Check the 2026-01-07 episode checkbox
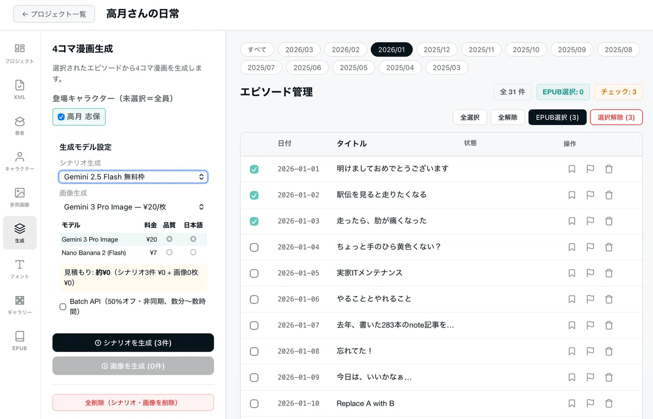Viewport: 653px width, 419px height. pos(254,325)
